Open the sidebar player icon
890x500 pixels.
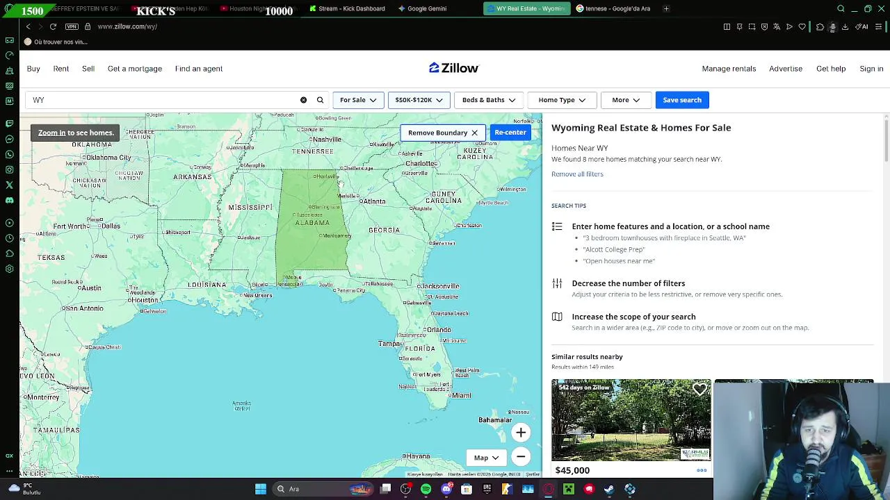pyautogui.click(x=9, y=223)
